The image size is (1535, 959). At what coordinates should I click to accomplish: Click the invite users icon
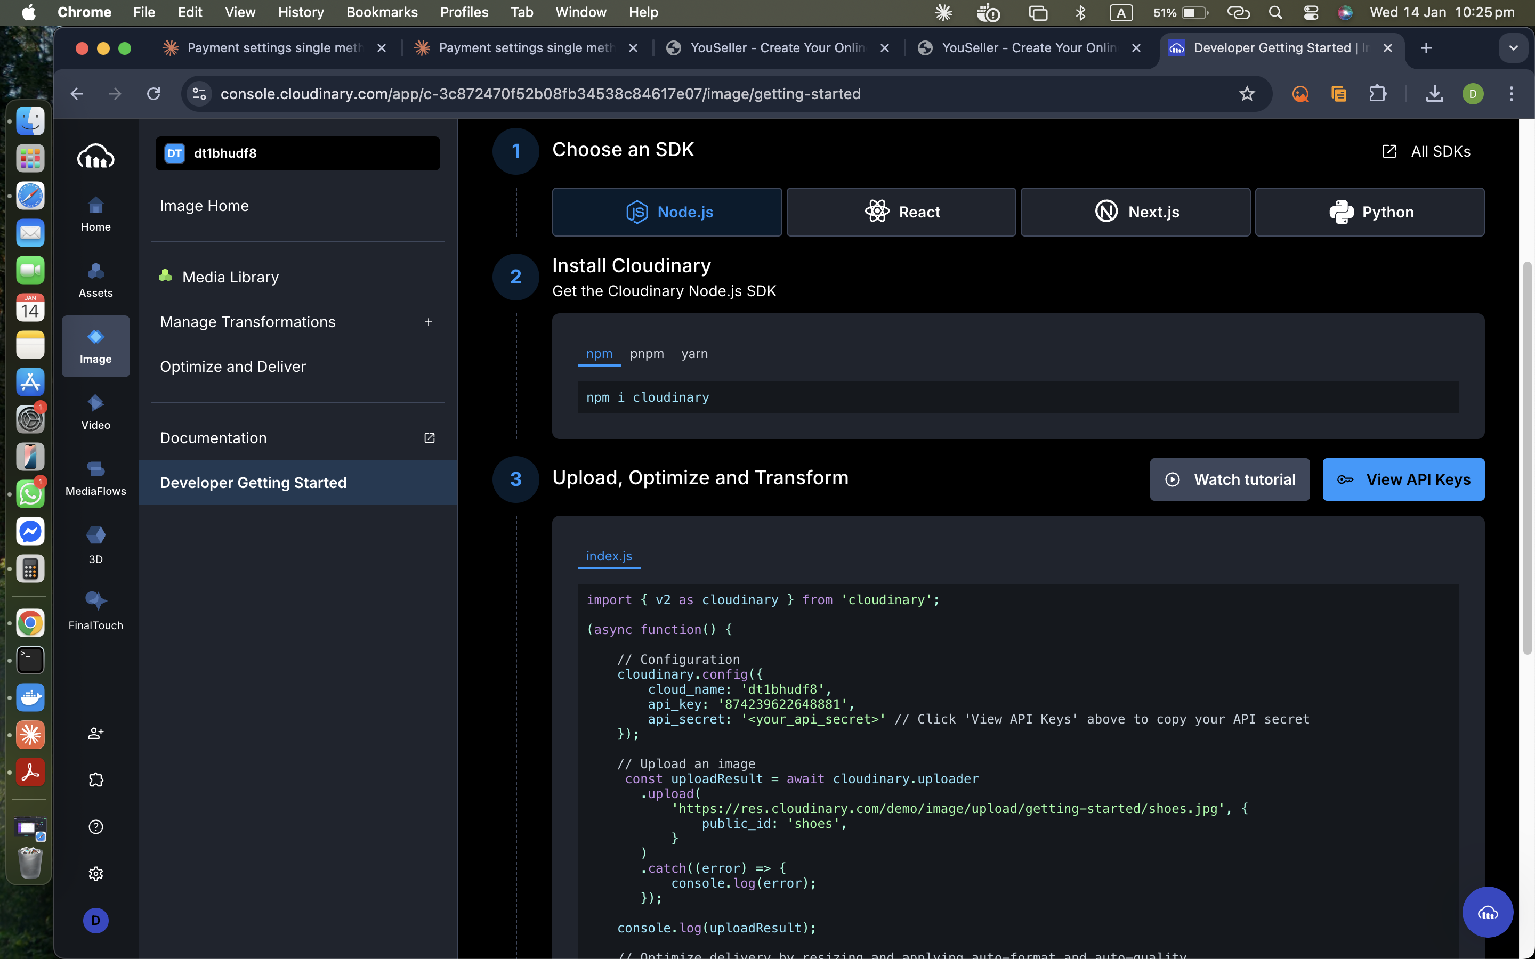click(x=96, y=733)
